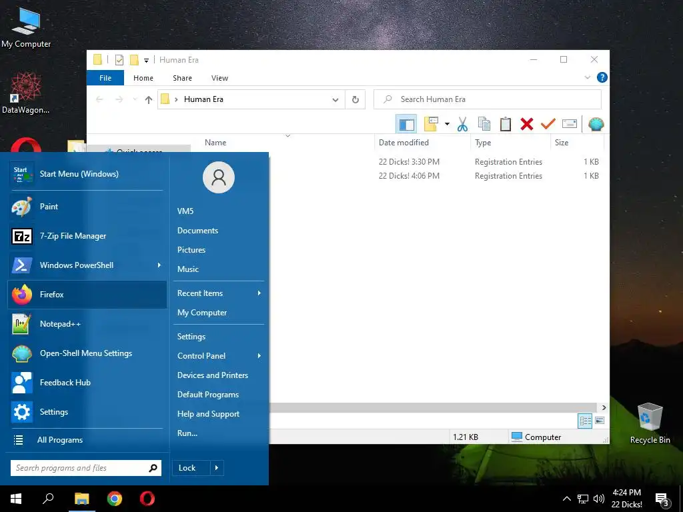Click the volume speaker tray icon

tap(599, 499)
